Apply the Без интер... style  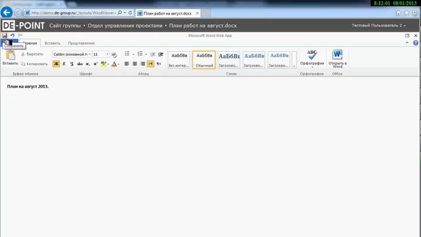coord(179,60)
